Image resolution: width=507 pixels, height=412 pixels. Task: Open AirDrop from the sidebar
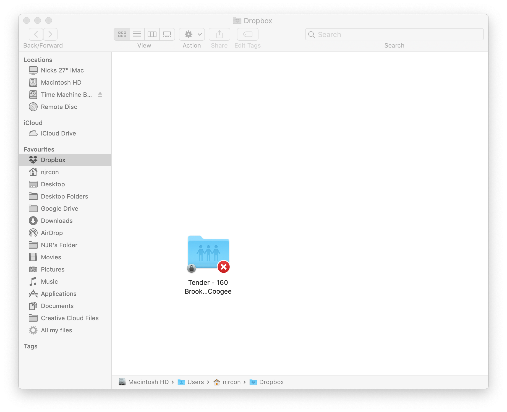(x=51, y=233)
